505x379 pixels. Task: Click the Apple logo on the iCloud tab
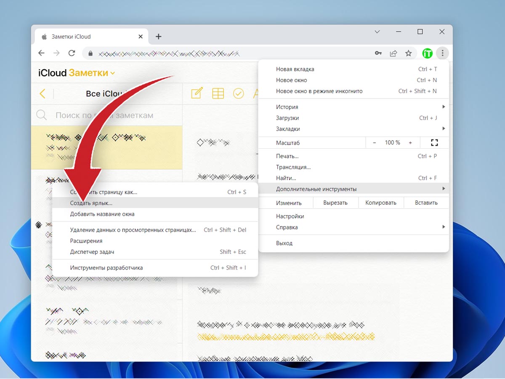click(44, 37)
